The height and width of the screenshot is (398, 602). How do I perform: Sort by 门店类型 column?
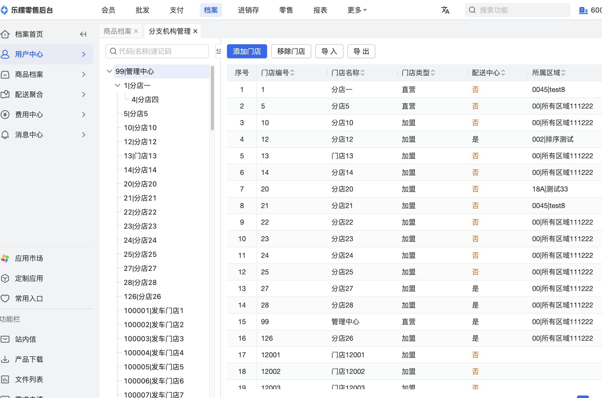(433, 73)
